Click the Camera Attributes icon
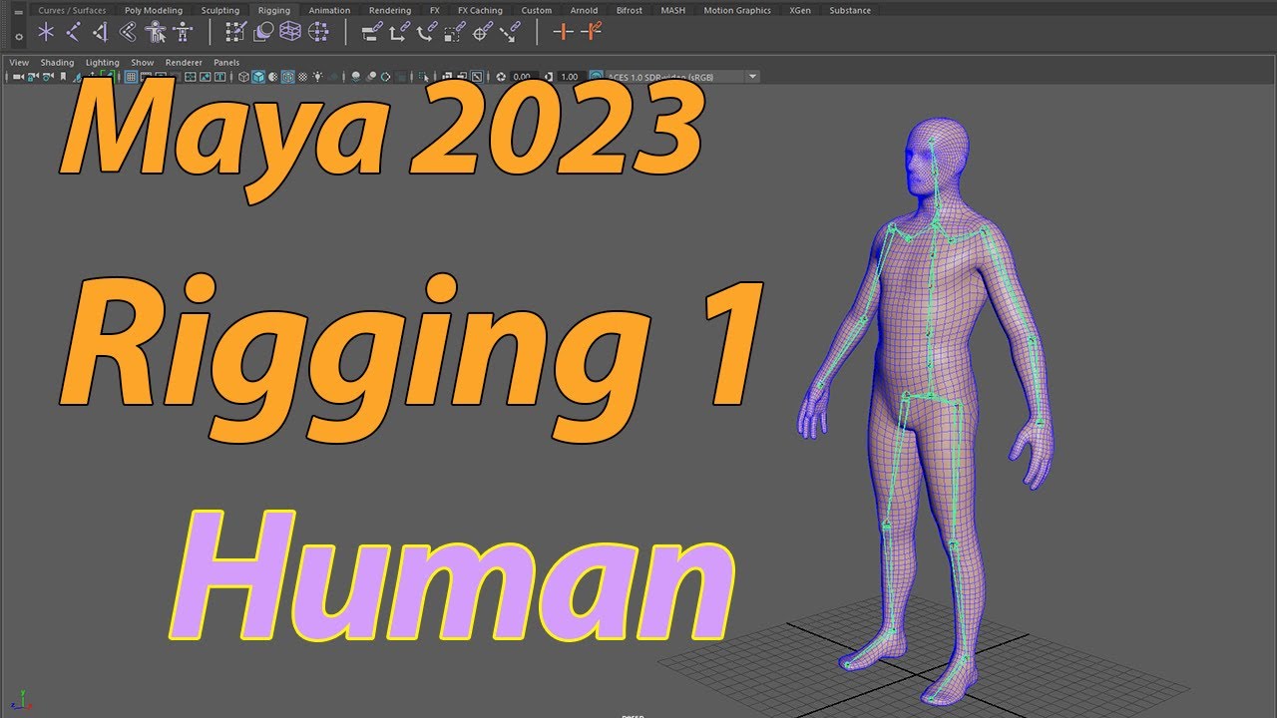Screen dimensions: 1277x718 click(x=47, y=76)
